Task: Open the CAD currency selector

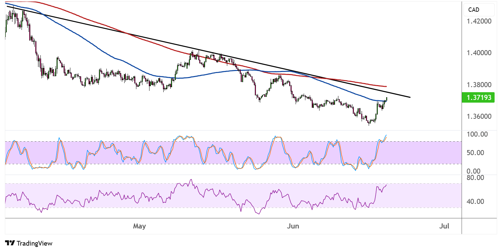Action: point(479,10)
